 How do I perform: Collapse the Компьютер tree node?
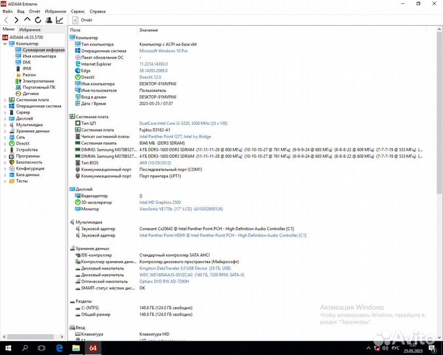[x=5, y=44]
